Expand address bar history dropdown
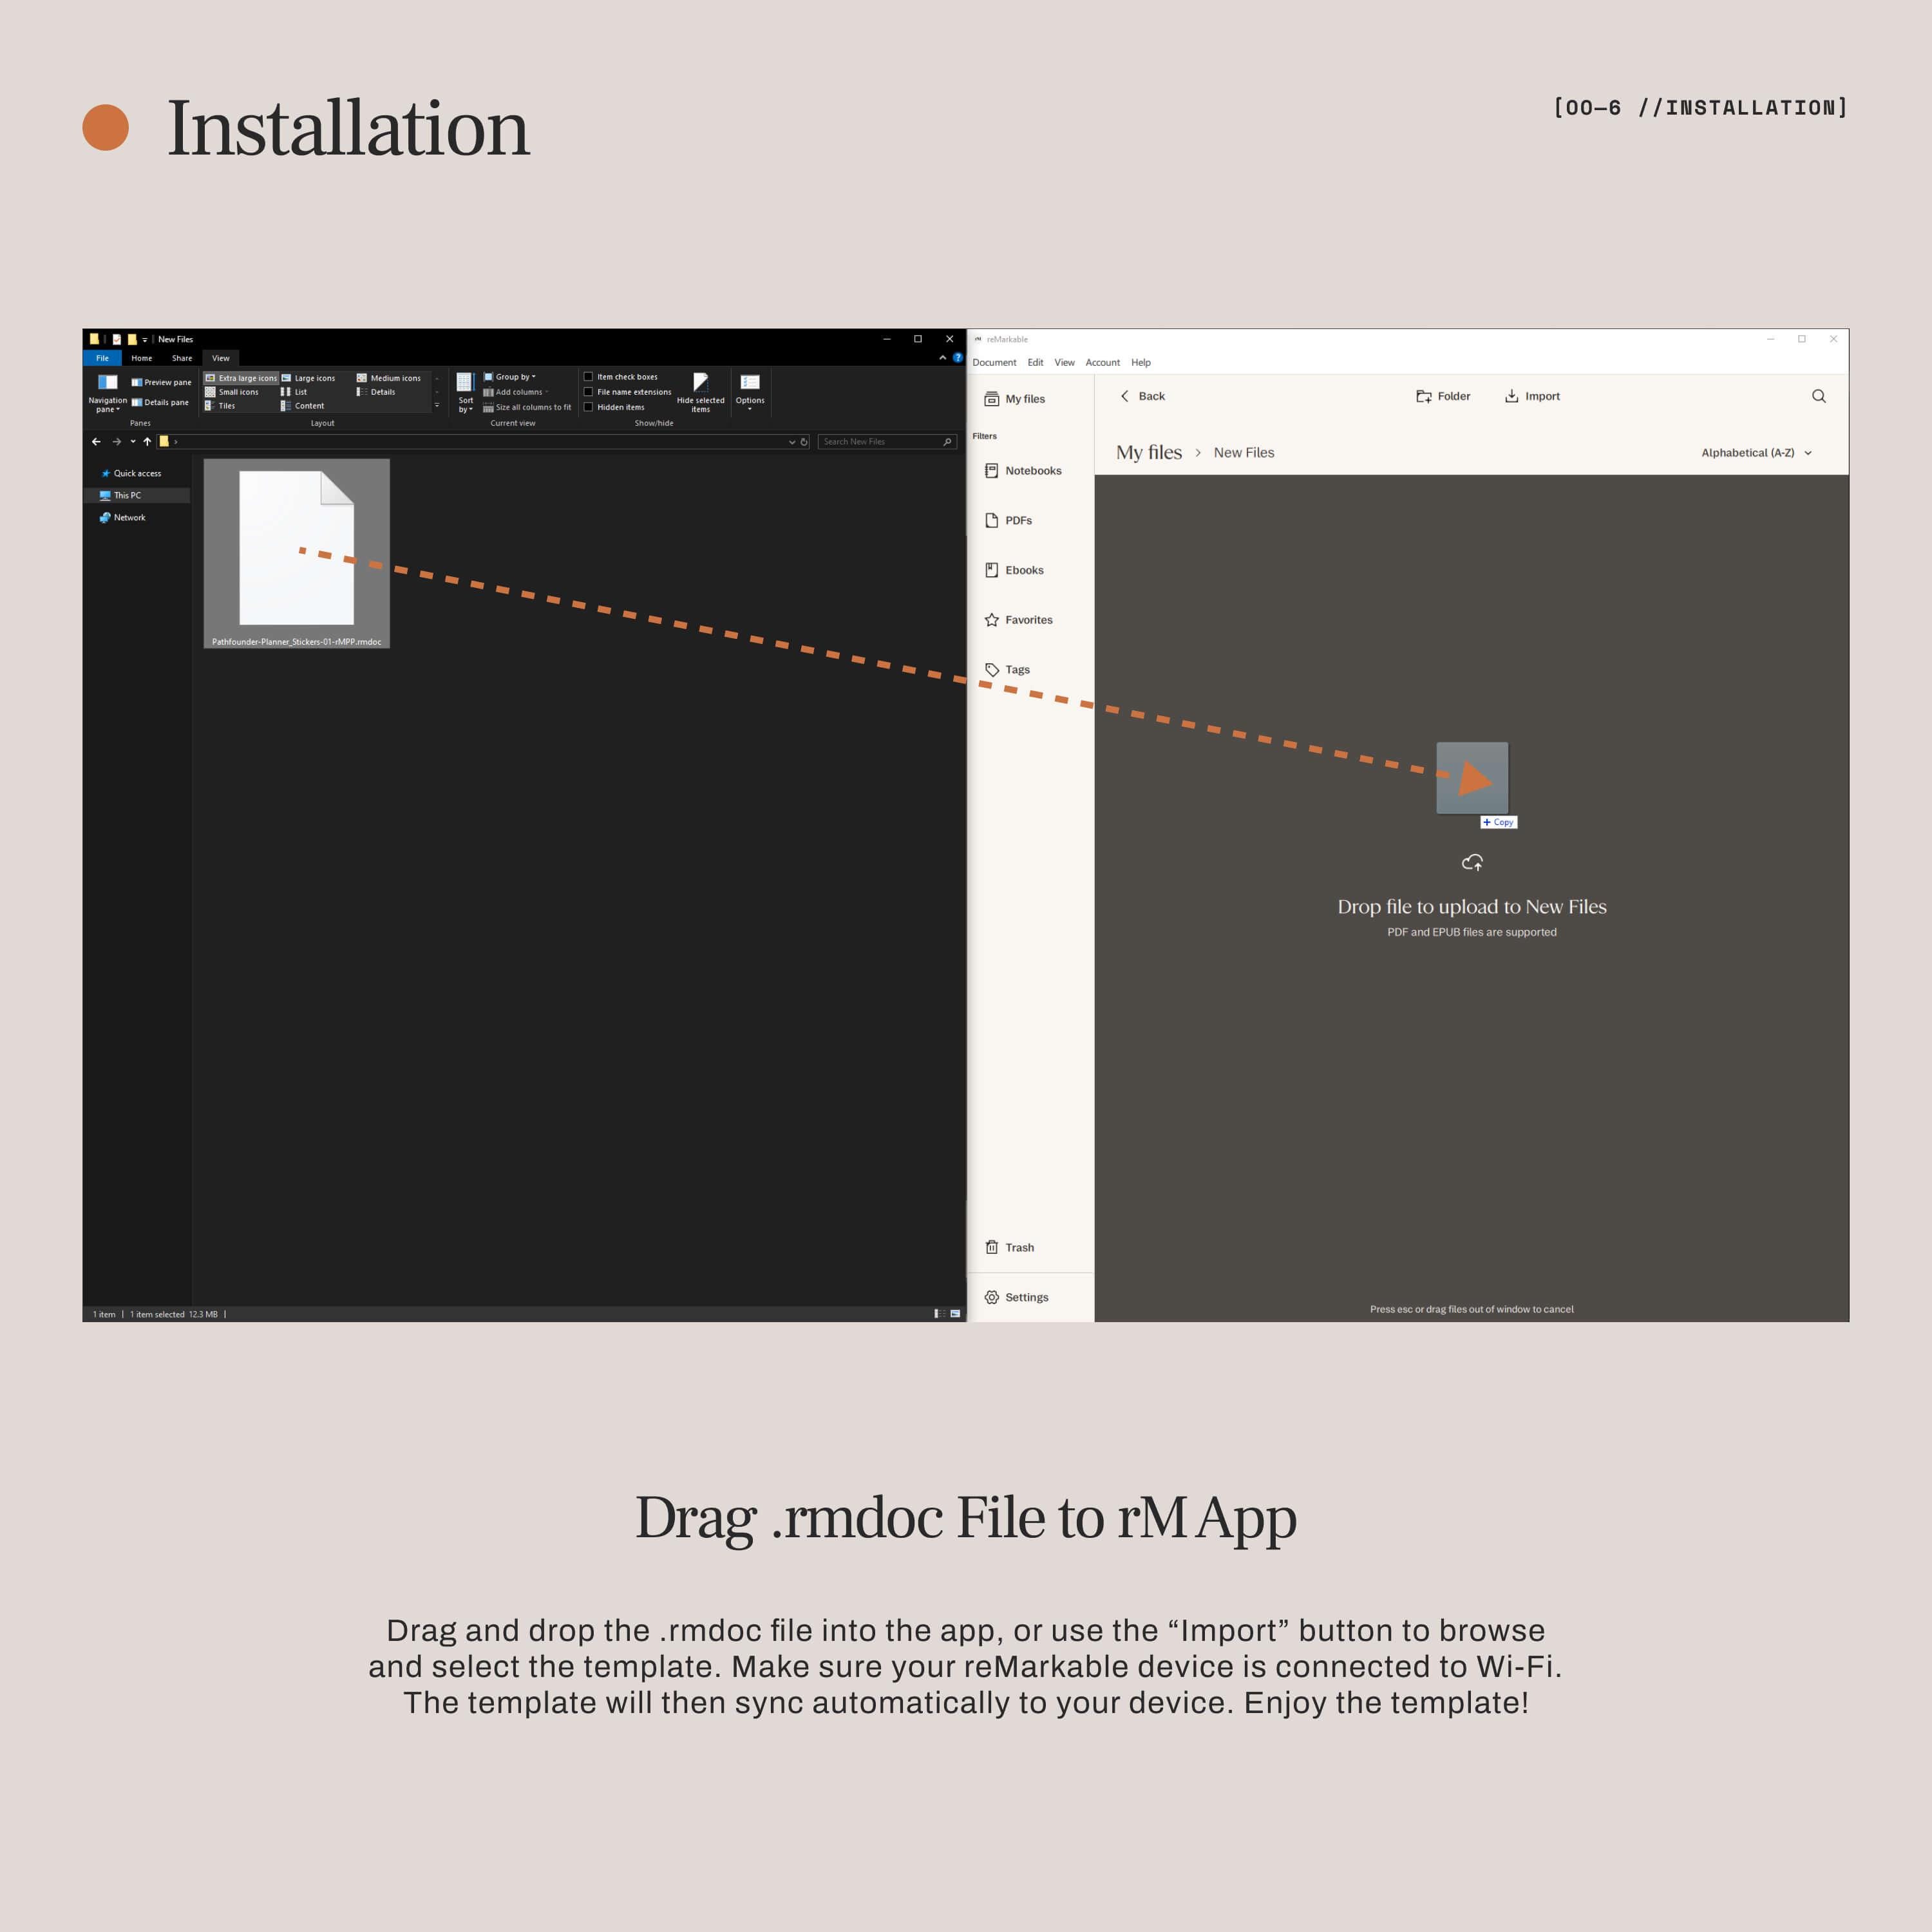This screenshot has height=1932, width=1932. point(792,442)
